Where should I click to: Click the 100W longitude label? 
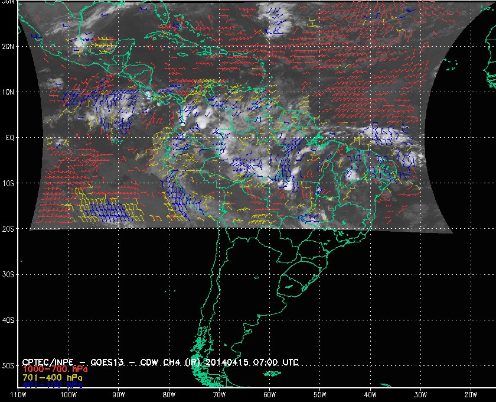point(68,395)
